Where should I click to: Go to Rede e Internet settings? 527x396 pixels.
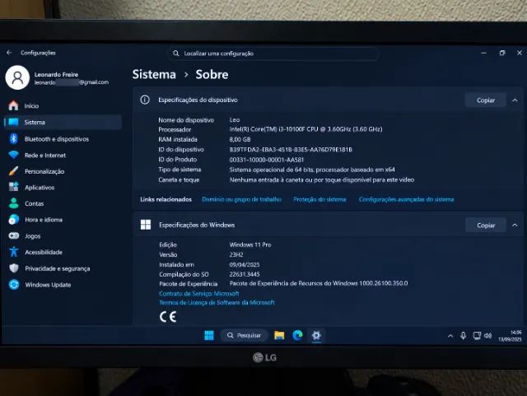[x=63, y=156]
